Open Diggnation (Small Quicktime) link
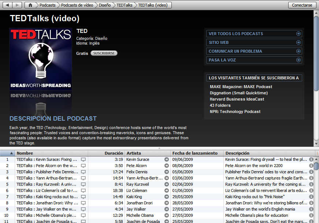Image resolution: width=319 pixels, height=223 pixels. (x=239, y=93)
